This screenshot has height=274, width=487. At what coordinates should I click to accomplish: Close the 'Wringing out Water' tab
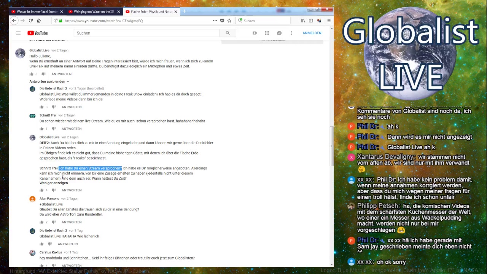point(119,12)
